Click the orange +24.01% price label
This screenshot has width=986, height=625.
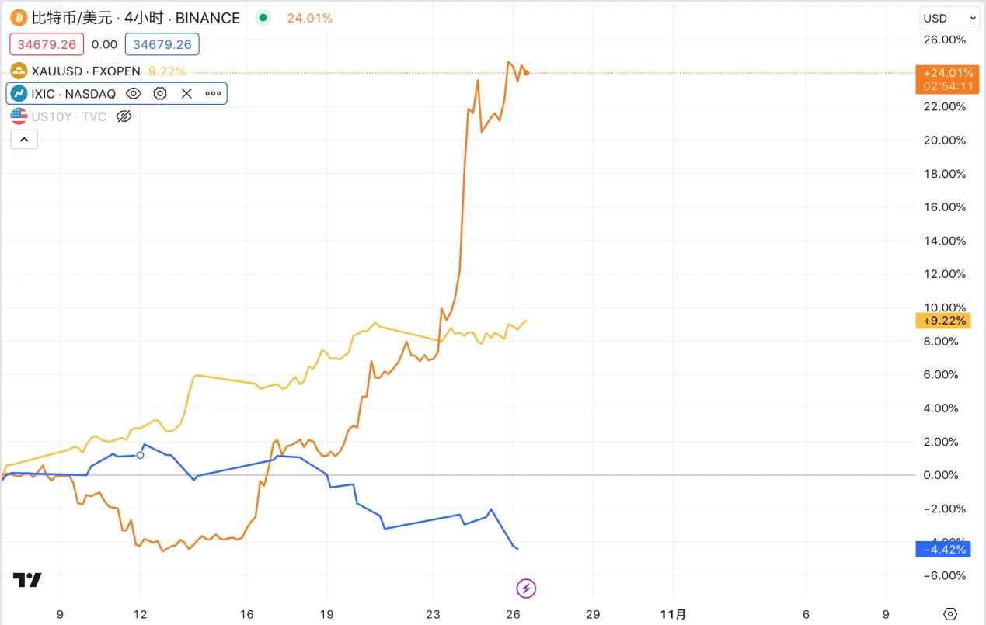click(x=943, y=72)
